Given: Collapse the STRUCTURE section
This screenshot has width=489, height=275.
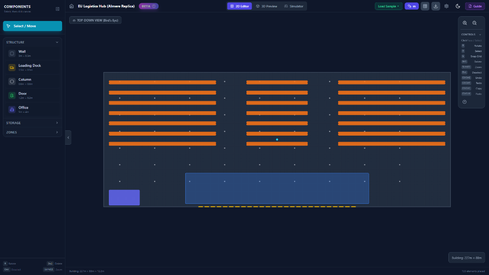Looking at the screenshot, I should pyautogui.click(x=57, y=42).
